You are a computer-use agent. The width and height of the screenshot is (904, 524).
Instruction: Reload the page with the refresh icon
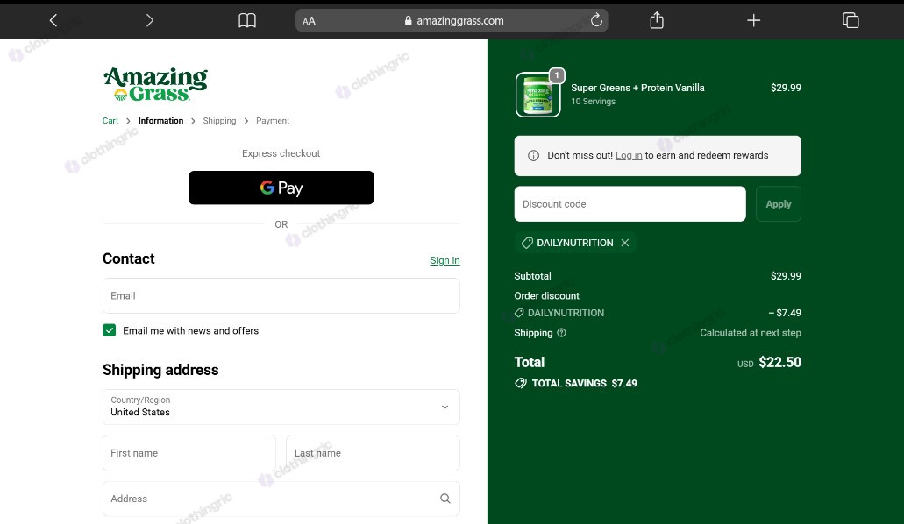click(x=596, y=20)
